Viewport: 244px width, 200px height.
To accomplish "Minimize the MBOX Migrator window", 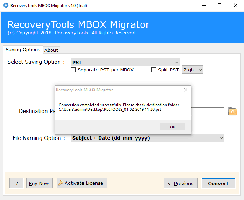I will click(x=204, y=6).
